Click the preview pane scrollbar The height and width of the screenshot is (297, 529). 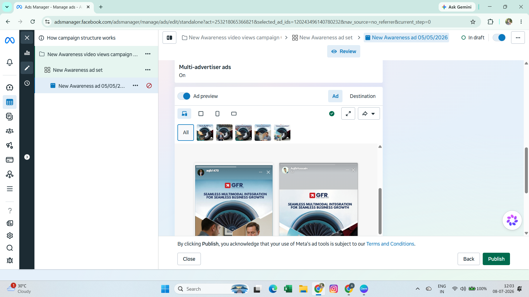click(x=380, y=211)
